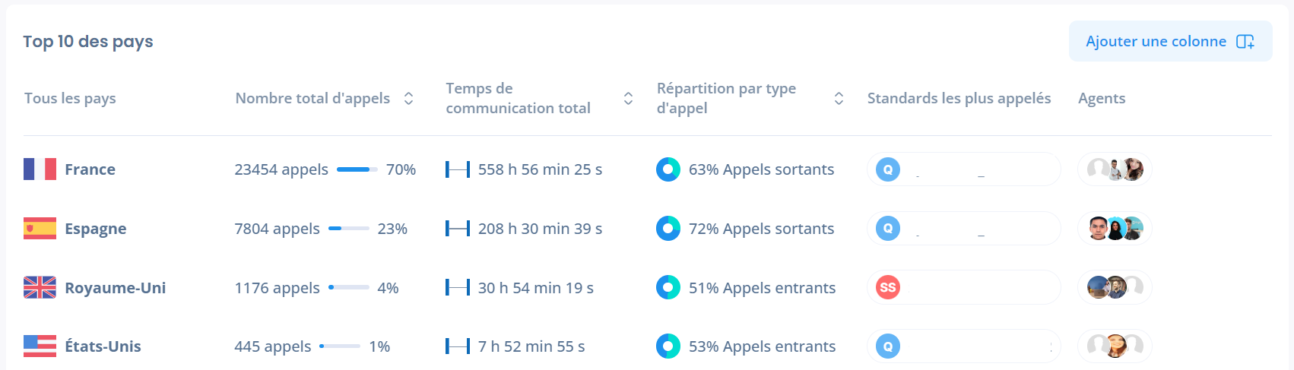Click the France 70% calls progress bar
Image resolution: width=1294 pixels, height=370 pixels.
(357, 169)
